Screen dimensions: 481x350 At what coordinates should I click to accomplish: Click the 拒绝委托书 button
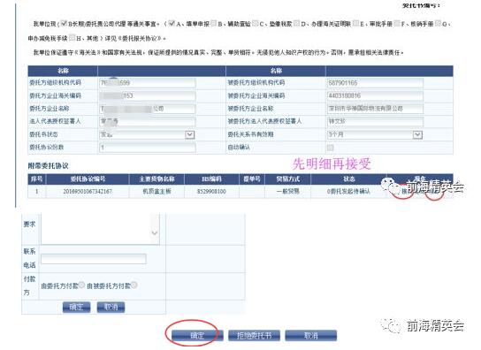pyautogui.click(x=254, y=335)
